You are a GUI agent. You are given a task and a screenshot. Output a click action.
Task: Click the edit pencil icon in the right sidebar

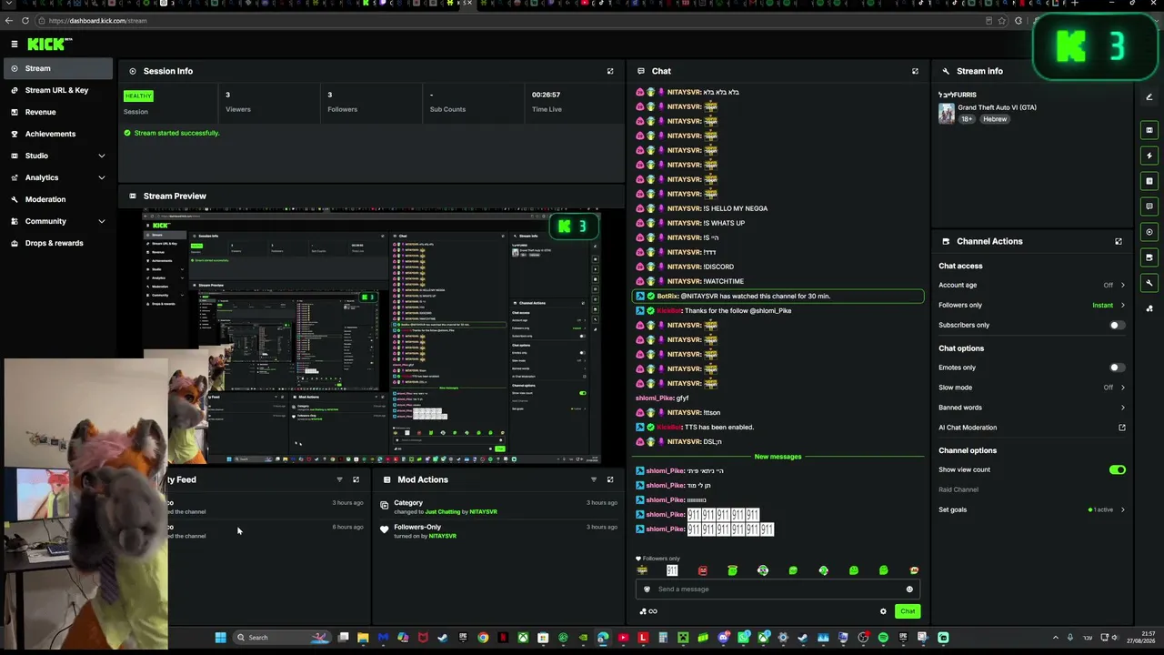pyautogui.click(x=1149, y=97)
